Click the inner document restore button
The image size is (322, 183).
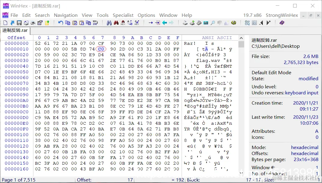coord(311,15)
